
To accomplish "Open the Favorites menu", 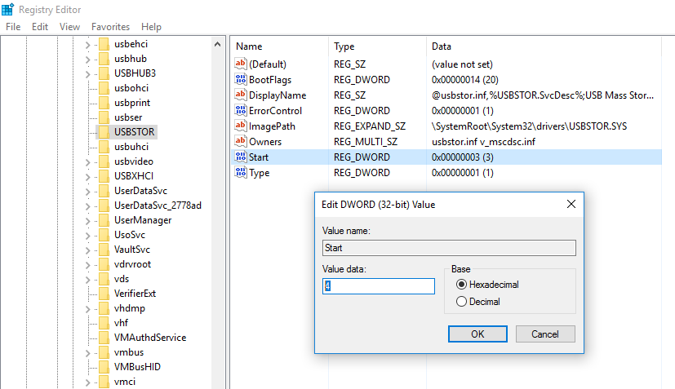I will coord(110,27).
